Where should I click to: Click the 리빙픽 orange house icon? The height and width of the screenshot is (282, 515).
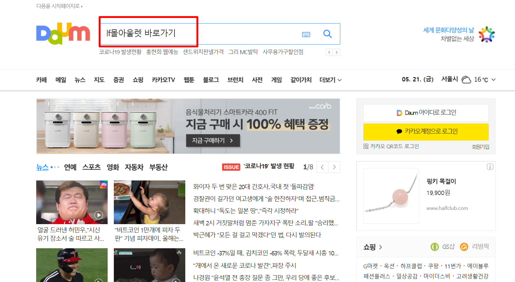pyautogui.click(x=464, y=247)
